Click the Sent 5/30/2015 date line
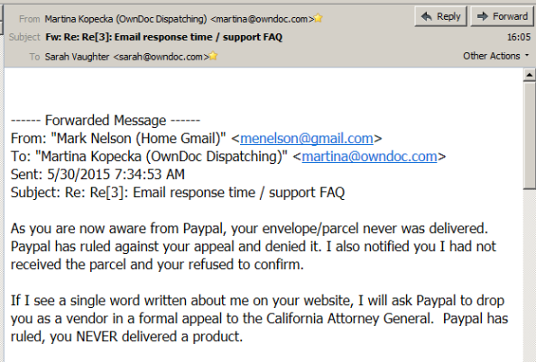The width and height of the screenshot is (536, 362). tap(97, 175)
